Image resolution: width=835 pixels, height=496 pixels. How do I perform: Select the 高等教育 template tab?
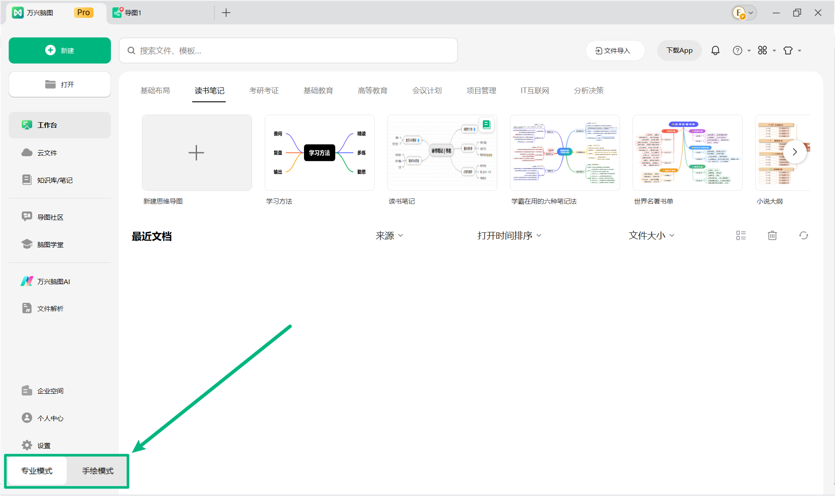pos(373,90)
